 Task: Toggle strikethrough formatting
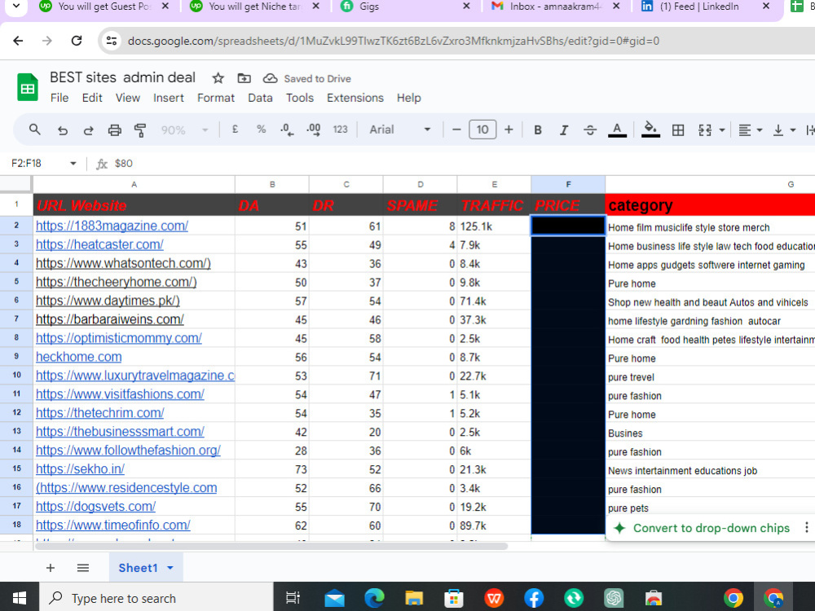590,130
